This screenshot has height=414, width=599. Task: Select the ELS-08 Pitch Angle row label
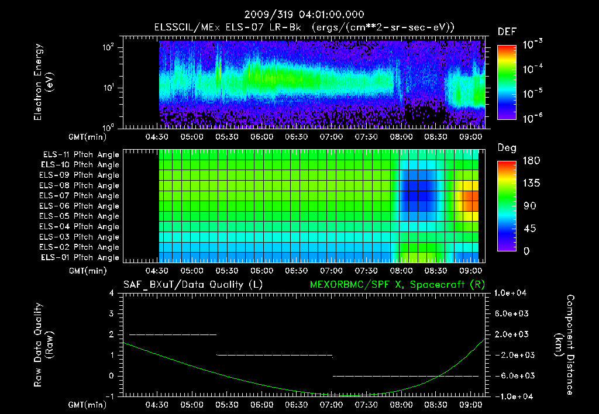point(79,185)
